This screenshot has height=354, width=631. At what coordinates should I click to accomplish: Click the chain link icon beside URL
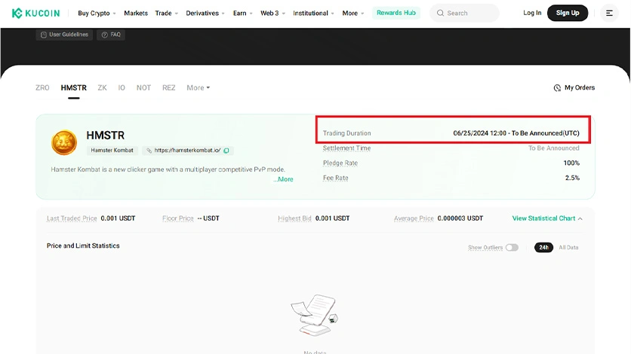click(x=149, y=151)
